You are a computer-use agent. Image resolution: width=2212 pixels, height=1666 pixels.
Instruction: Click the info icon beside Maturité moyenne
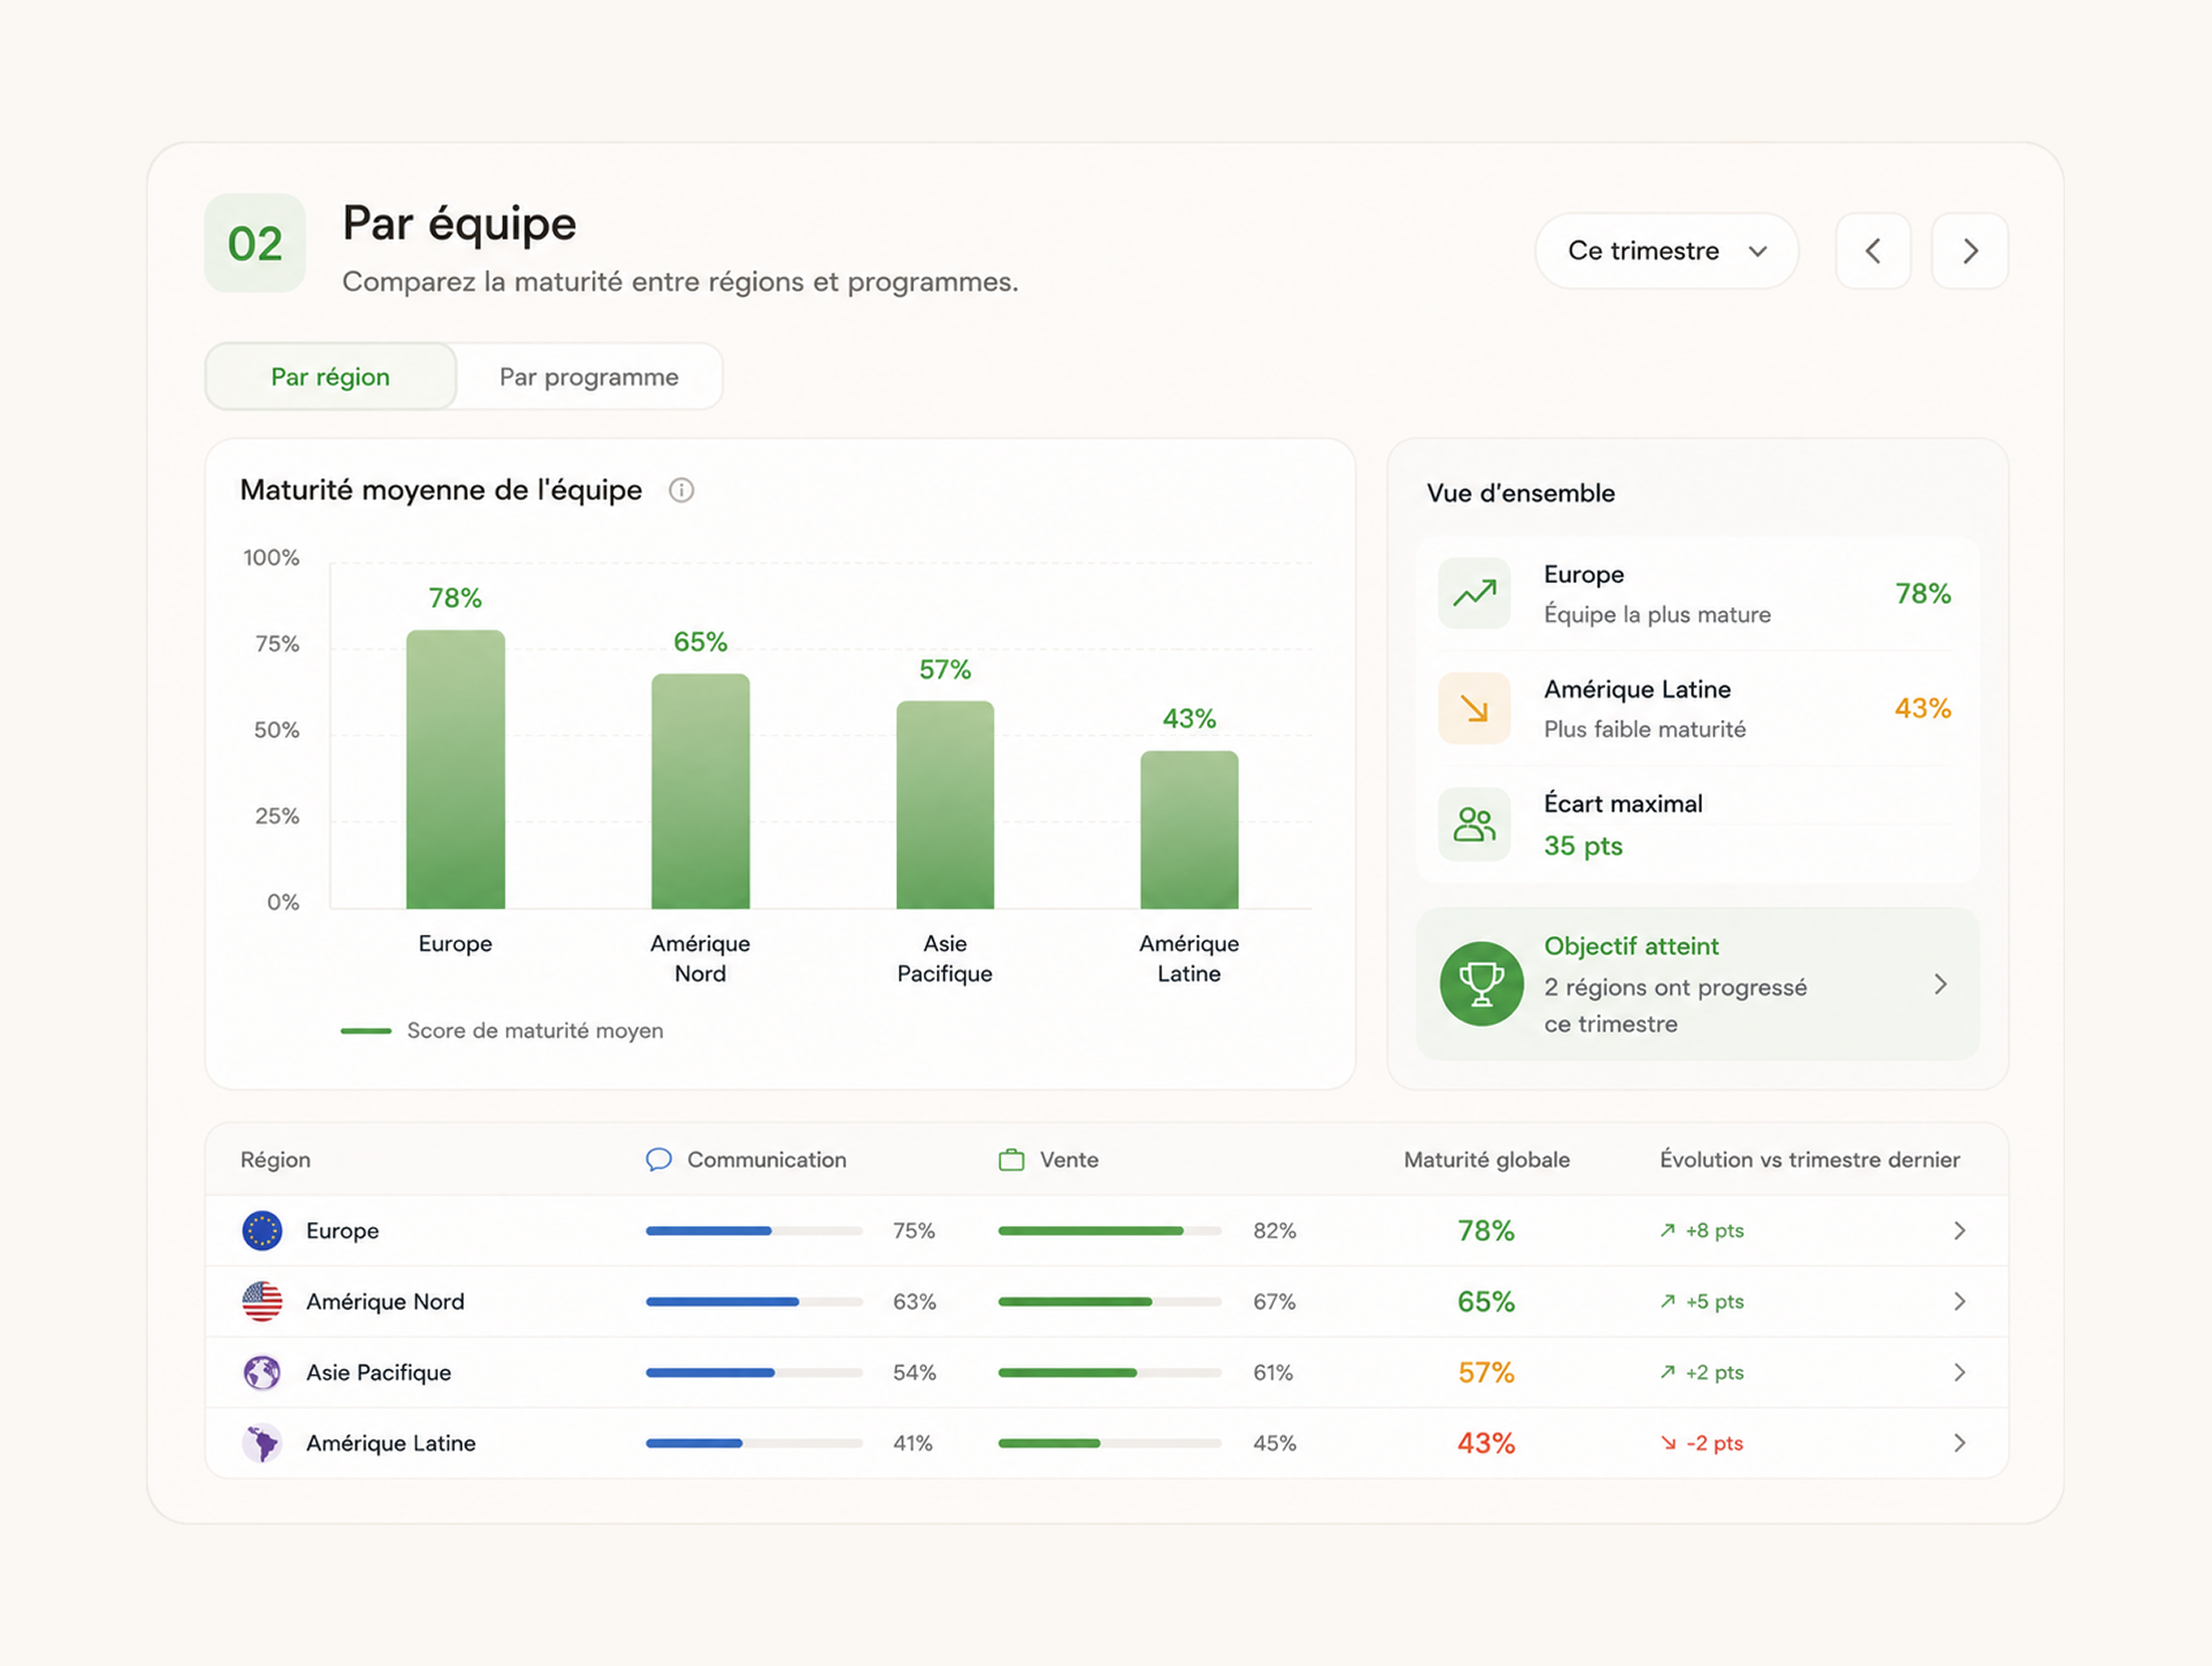coord(681,490)
